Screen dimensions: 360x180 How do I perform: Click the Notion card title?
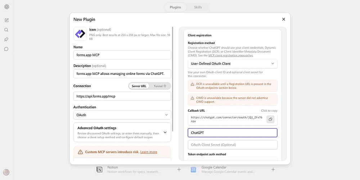point(112,167)
